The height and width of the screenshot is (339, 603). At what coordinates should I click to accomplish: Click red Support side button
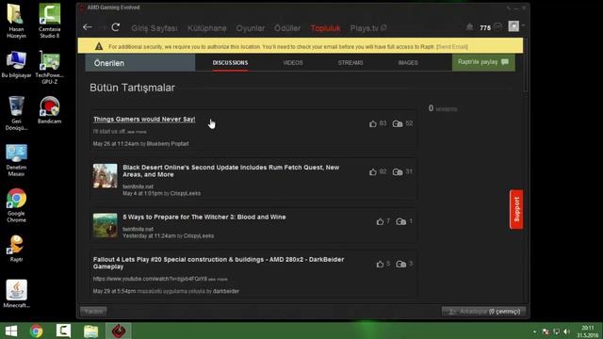pos(516,209)
